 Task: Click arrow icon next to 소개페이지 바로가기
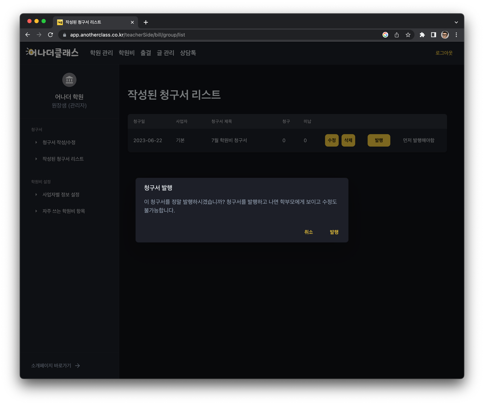[x=78, y=366]
